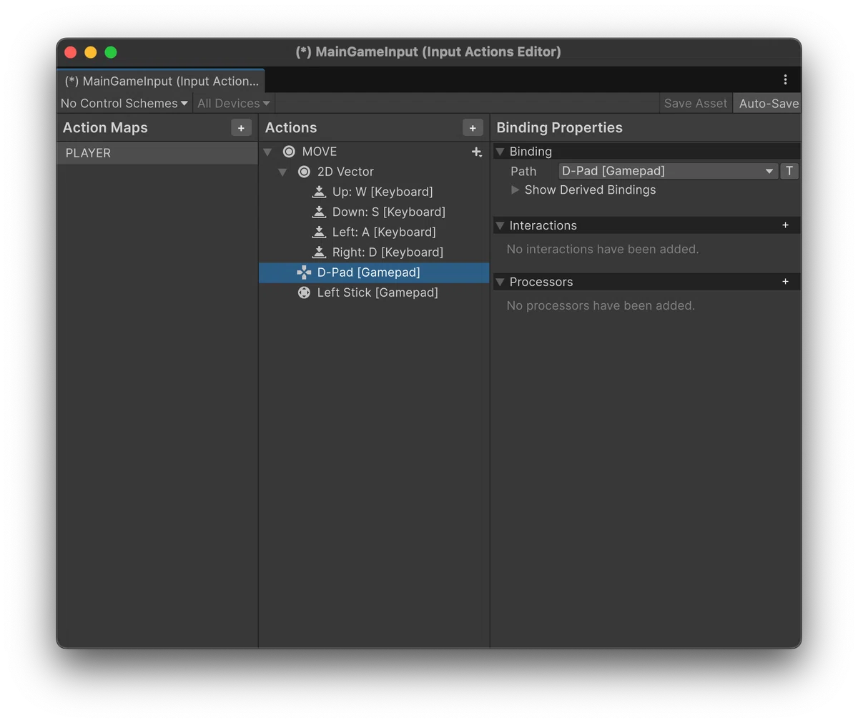The image size is (858, 723).
Task: Maximize window with green button
Action: pos(111,52)
